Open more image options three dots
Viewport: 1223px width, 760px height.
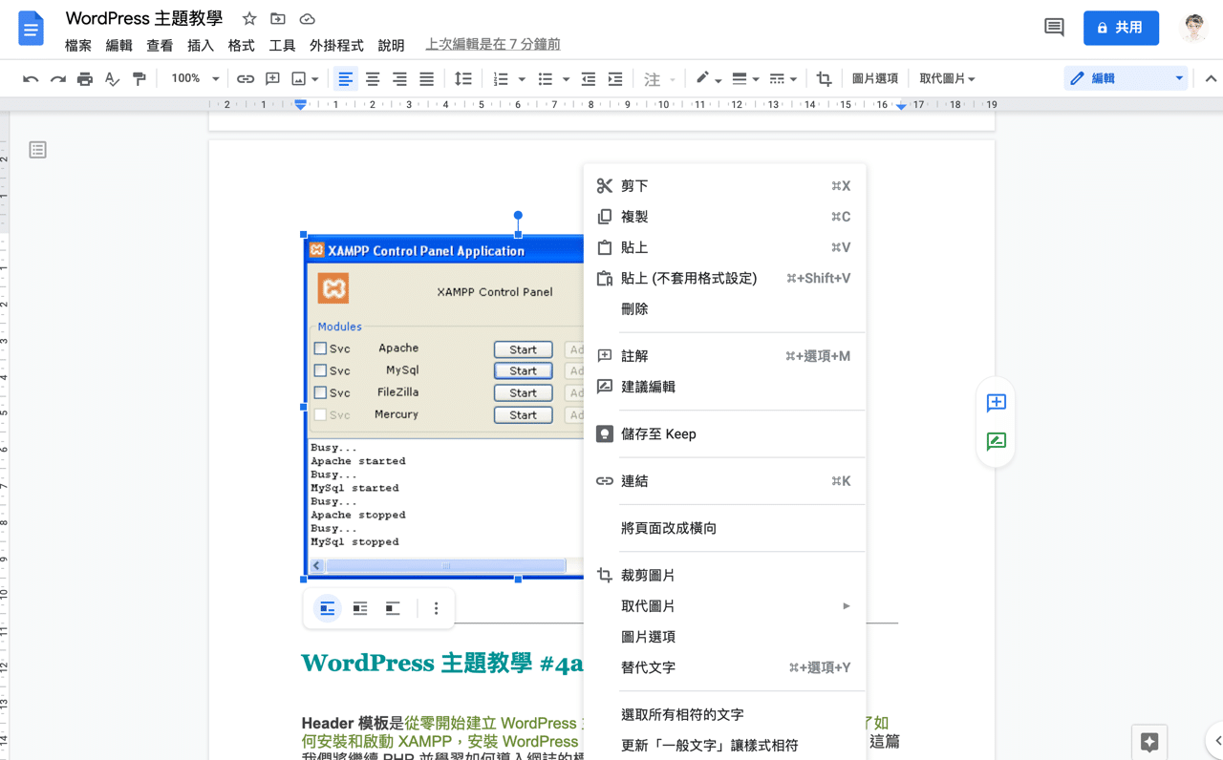pyautogui.click(x=437, y=608)
